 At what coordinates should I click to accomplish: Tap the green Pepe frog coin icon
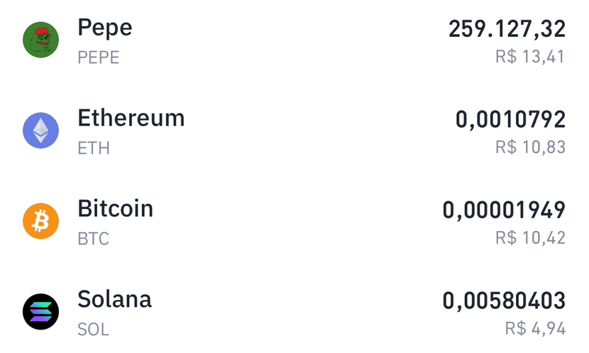(x=40, y=40)
